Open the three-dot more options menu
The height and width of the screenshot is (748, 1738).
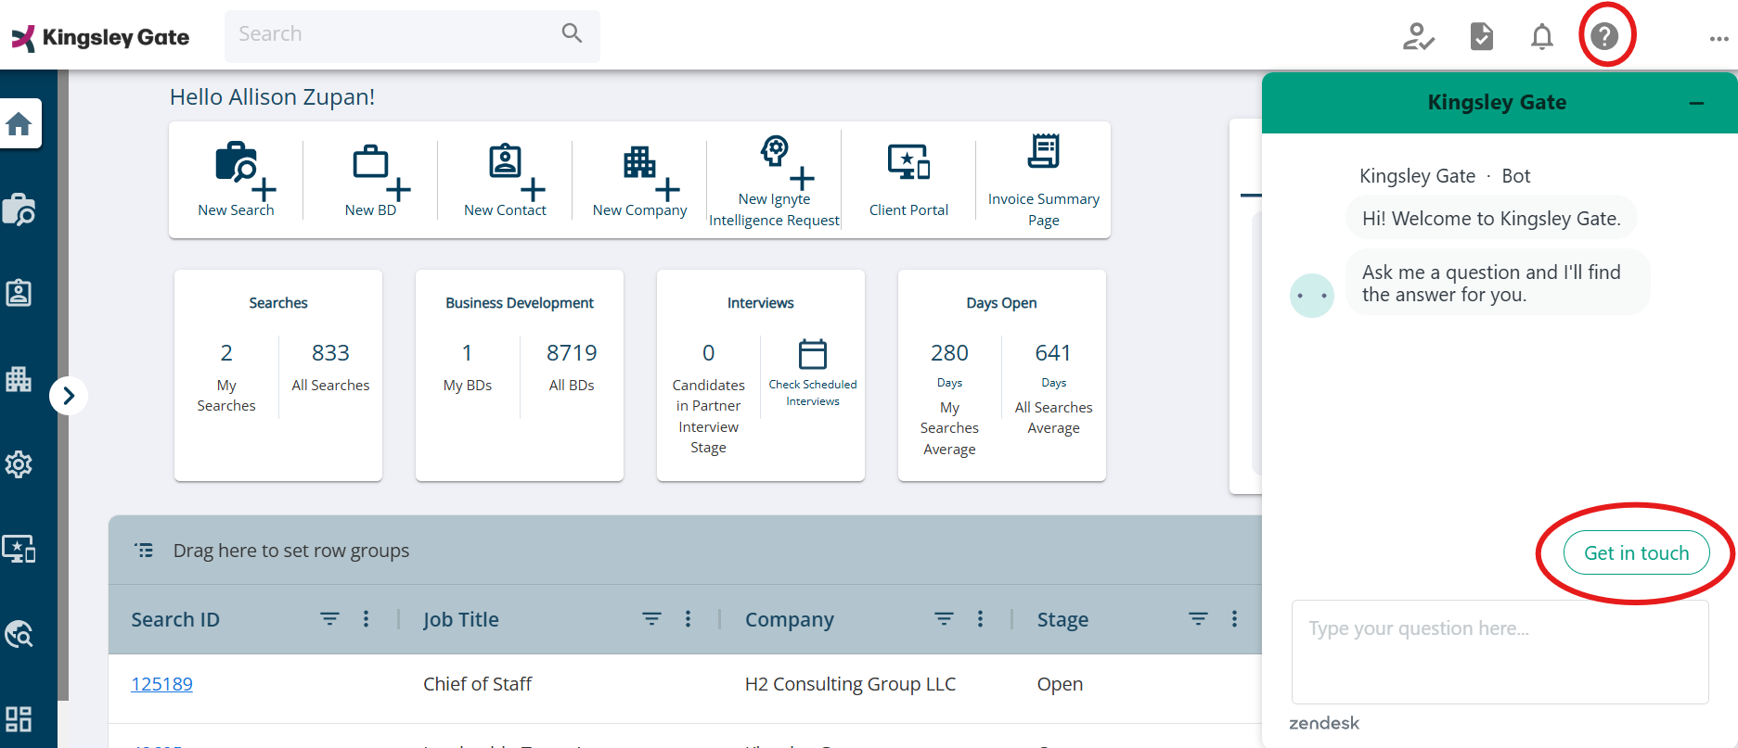tap(1719, 39)
